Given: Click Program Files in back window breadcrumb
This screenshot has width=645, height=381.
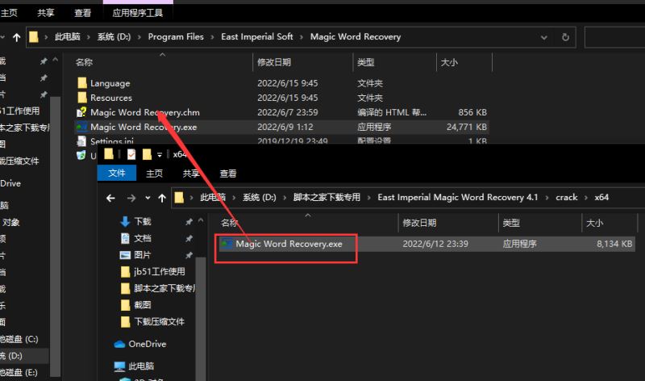Looking at the screenshot, I should (176, 37).
